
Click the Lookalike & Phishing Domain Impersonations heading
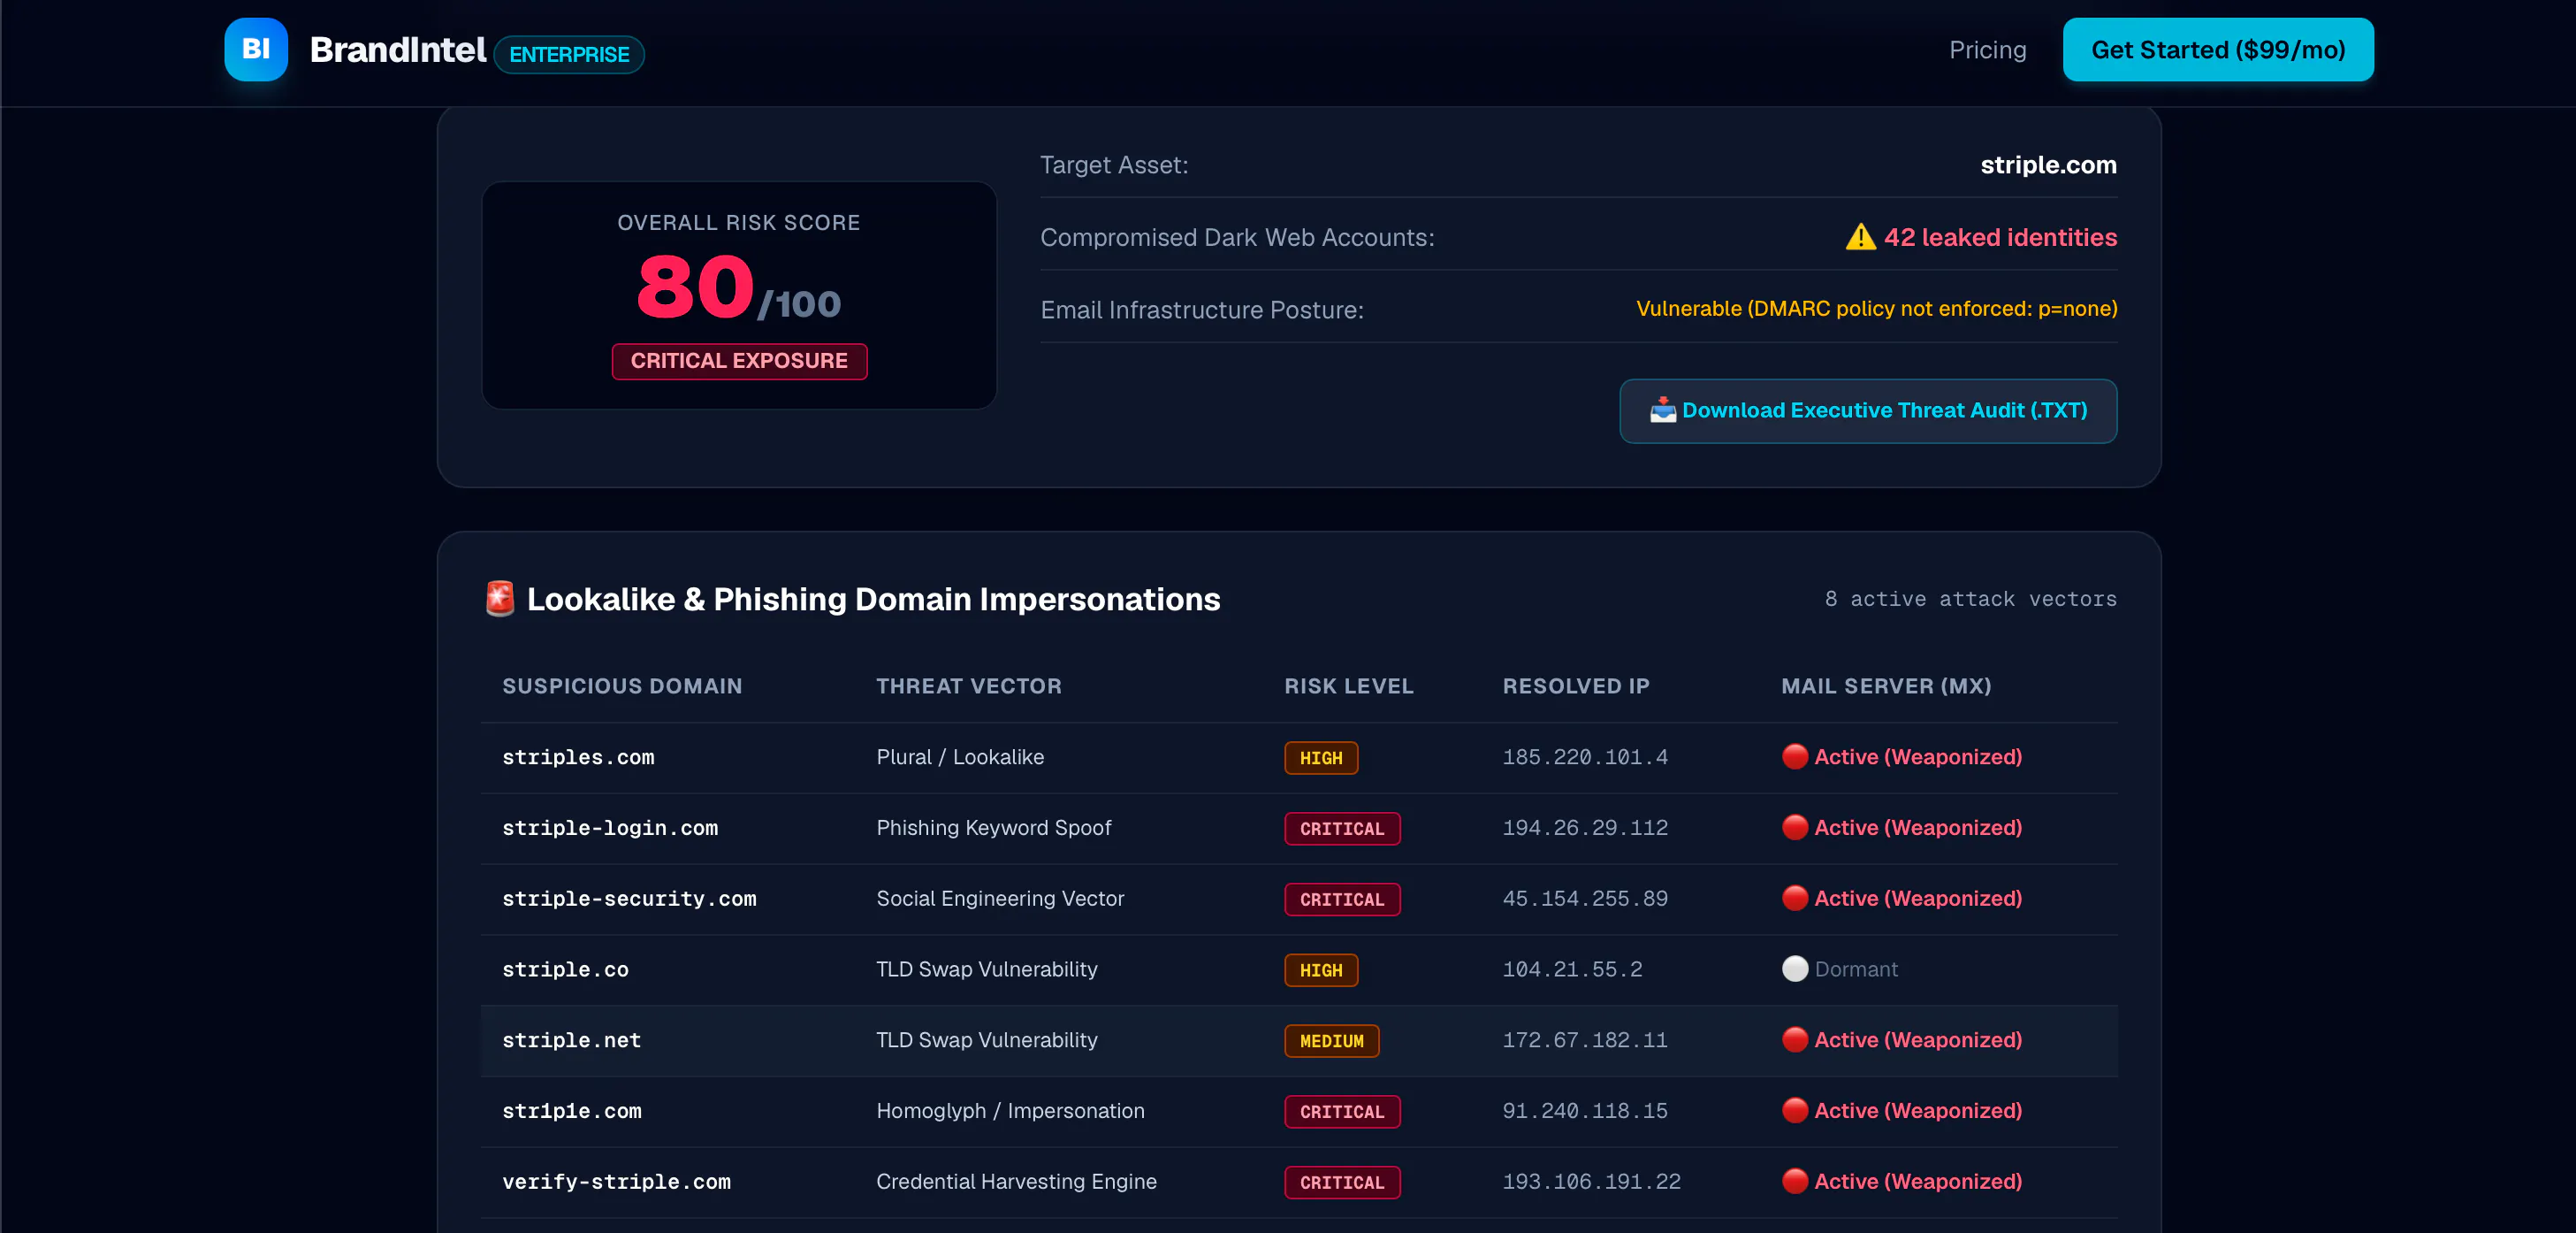[873, 600]
